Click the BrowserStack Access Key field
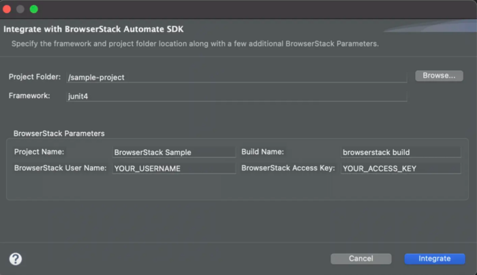This screenshot has width=477, height=275. click(x=401, y=168)
